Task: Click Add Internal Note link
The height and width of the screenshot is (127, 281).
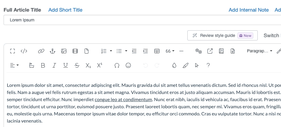Action: coord(248,10)
